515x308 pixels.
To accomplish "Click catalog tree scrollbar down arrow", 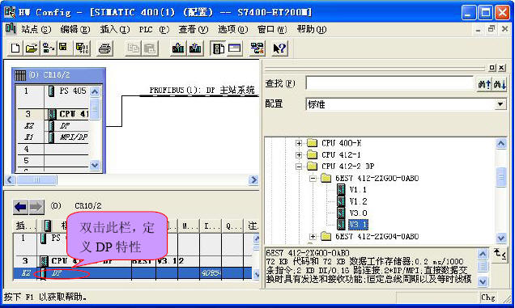I will point(501,238).
